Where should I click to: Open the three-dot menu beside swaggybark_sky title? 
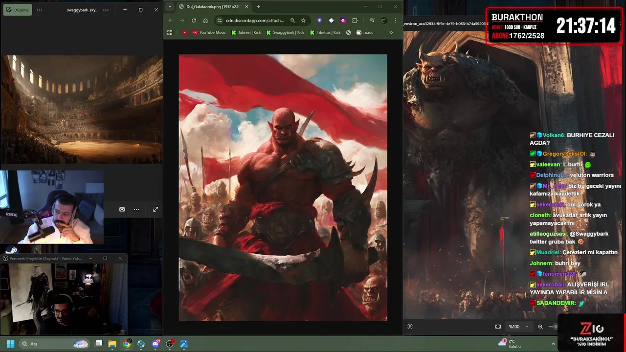[x=106, y=10]
